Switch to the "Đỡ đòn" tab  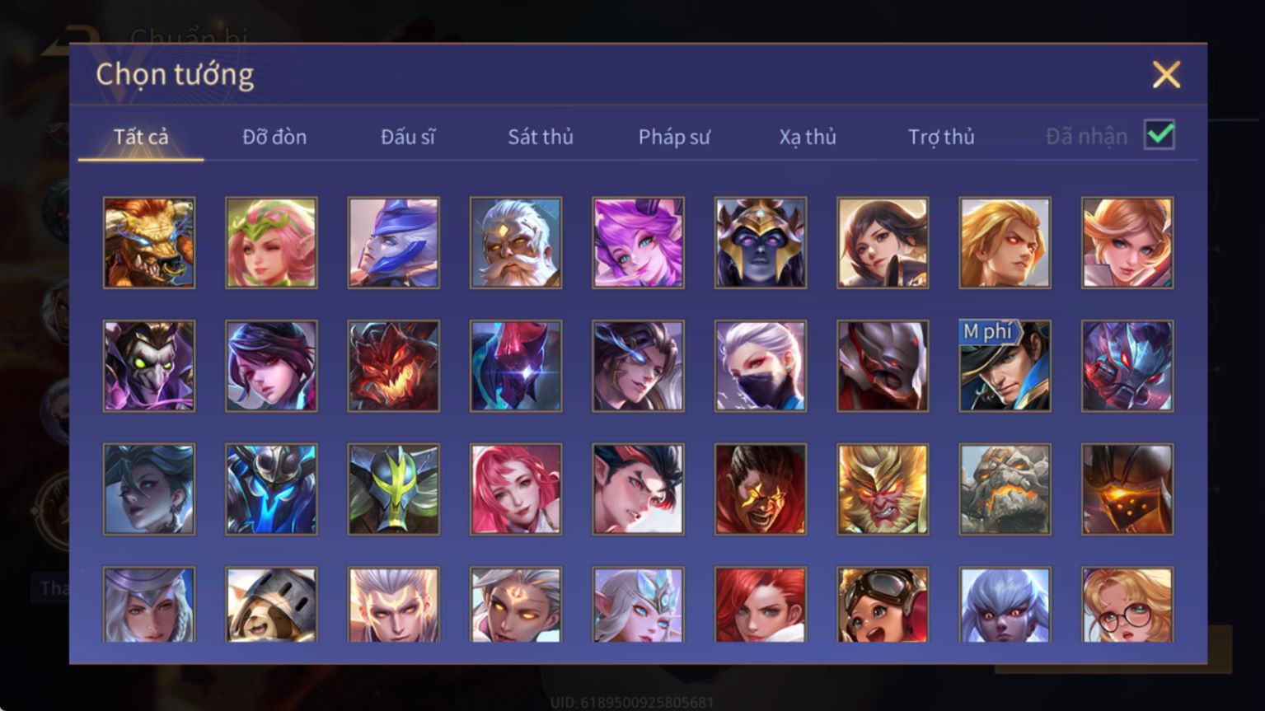point(274,137)
